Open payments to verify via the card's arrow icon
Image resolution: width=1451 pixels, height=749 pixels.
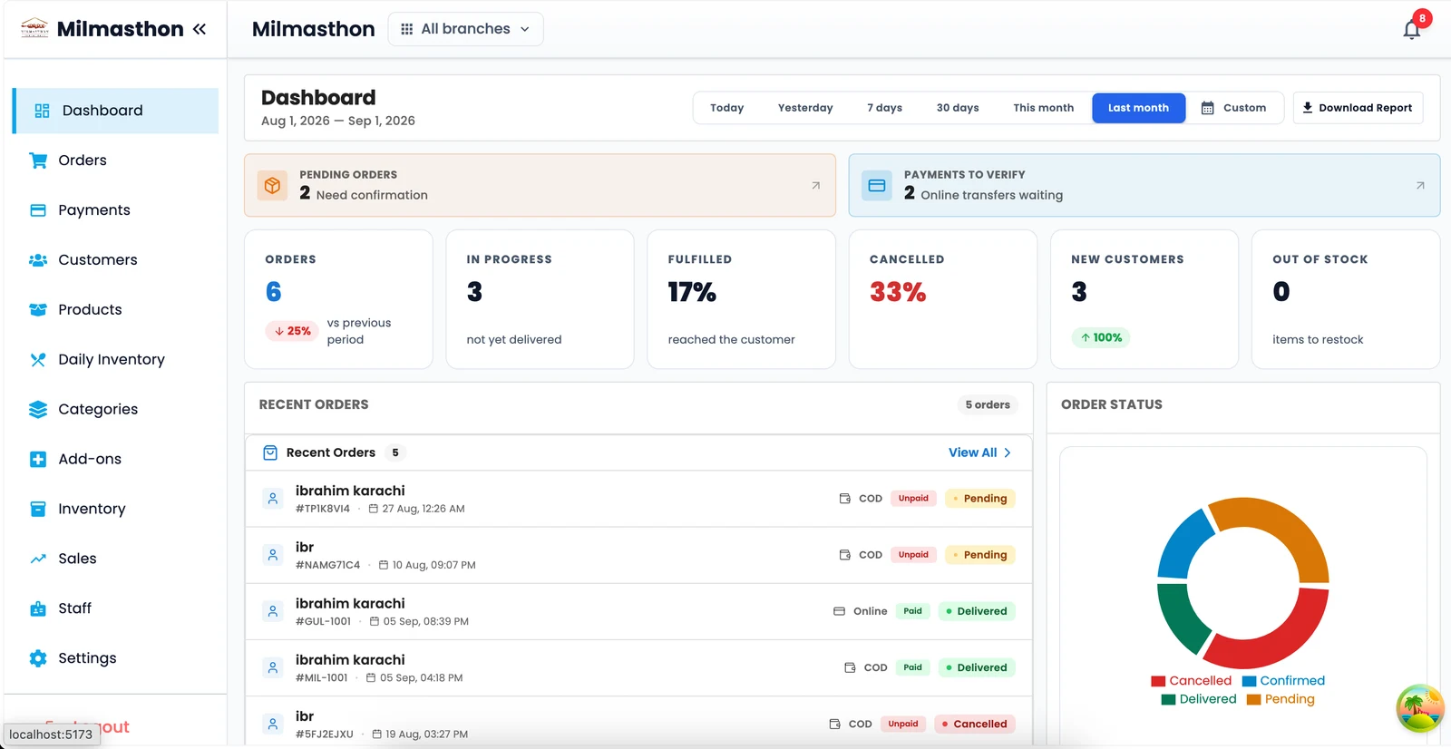point(1420,185)
